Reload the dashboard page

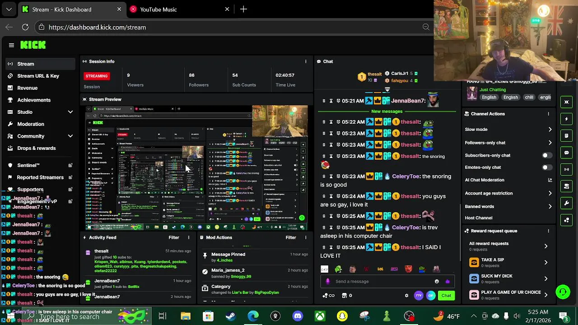tap(25, 27)
